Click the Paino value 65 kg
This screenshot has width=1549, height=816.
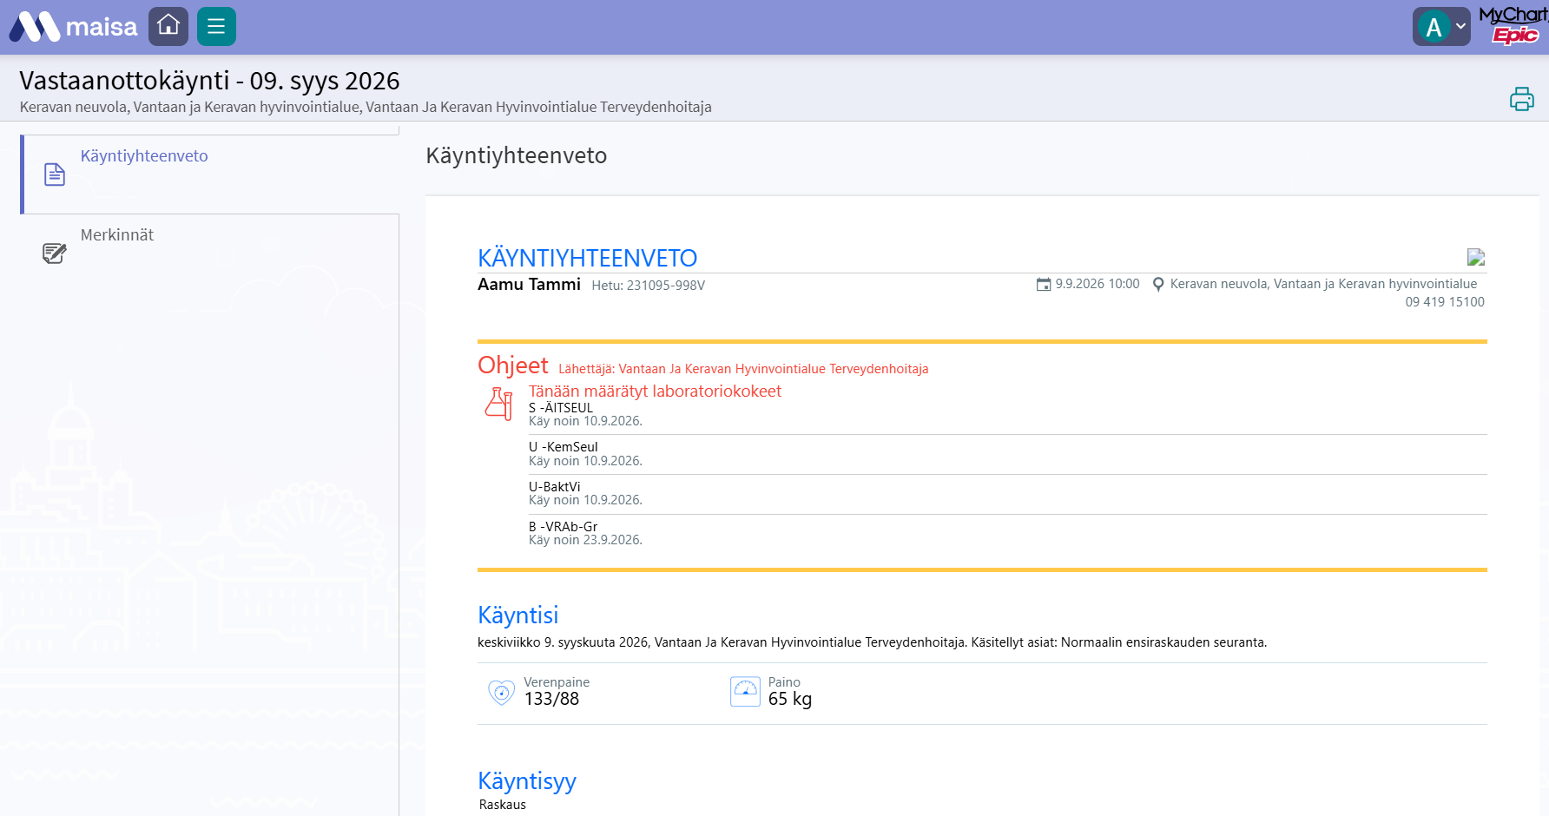[790, 699]
